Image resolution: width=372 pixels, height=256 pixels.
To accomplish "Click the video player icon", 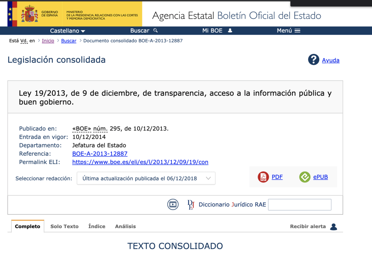I will point(173,205).
